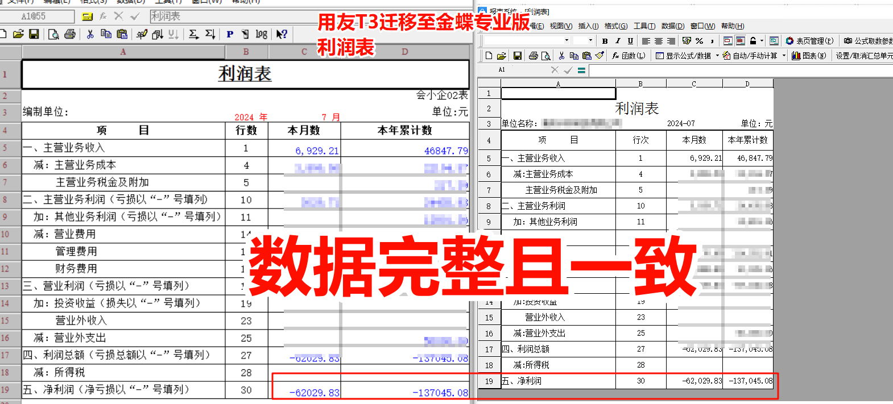Click the equals sign in the Kingdee formula bar
Image resolution: width=893 pixels, height=404 pixels.
[581, 70]
